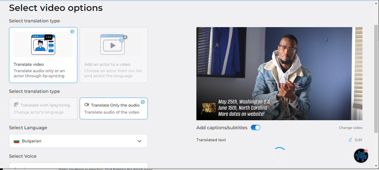Click the Select Voice label
The height and width of the screenshot is (170, 379).
point(23,156)
